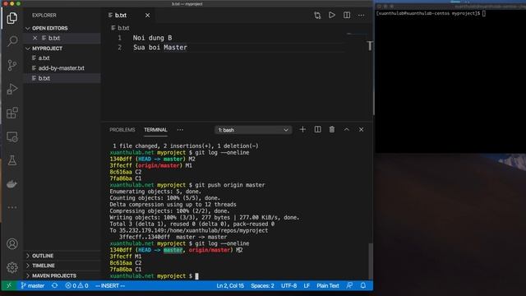Click the -- INSERT -- vim mode indicator
Image resolution: width=526 pixels, height=296 pixels.
click(x=109, y=285)
